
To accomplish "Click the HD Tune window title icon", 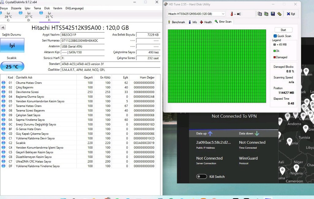I will click(166, 4).
